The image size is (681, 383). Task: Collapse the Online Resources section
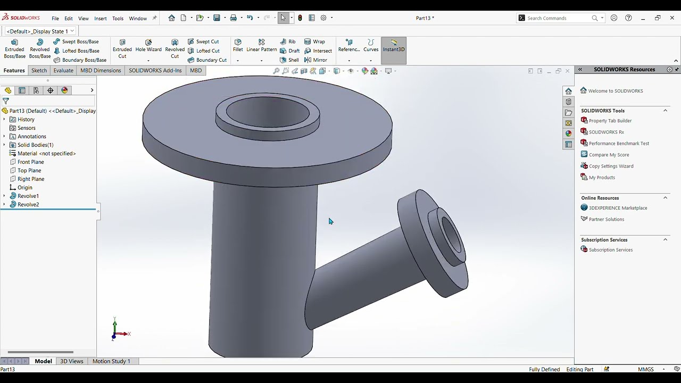point(665,198)
